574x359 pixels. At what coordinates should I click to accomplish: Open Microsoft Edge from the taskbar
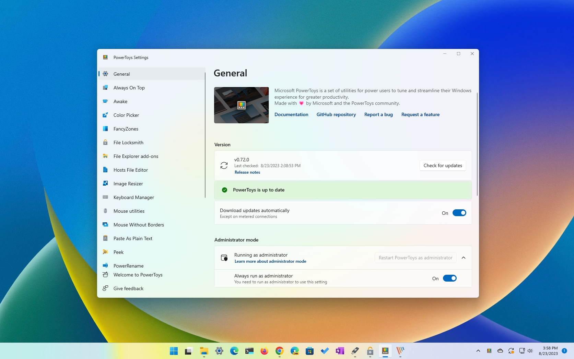coord(234,351)
